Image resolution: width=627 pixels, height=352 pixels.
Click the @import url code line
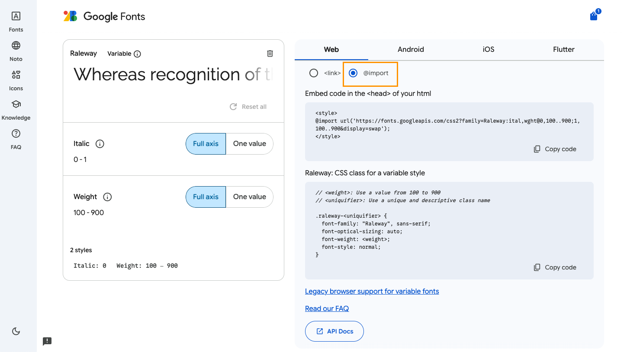click(447, 125)
